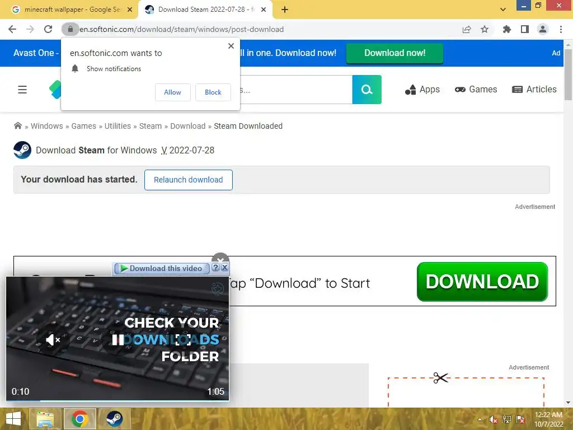This screenshot has height=430, width=573.
Task: Close the Download Steam tab
Action: 264,10
